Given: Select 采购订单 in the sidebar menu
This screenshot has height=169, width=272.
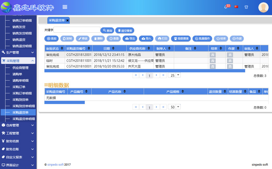Looking at the screenshot, I should 19,87.
